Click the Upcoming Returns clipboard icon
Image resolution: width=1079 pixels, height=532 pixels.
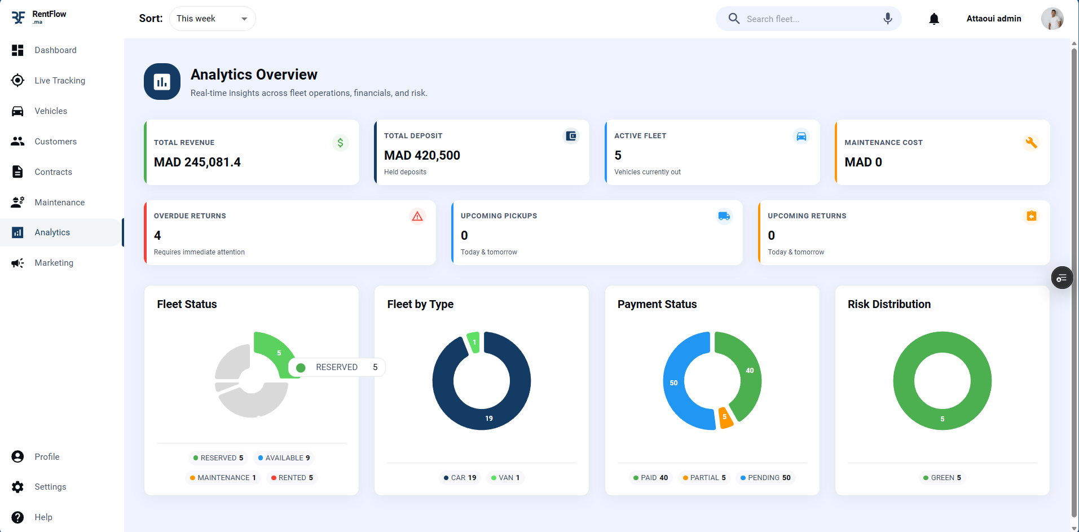1031,216
